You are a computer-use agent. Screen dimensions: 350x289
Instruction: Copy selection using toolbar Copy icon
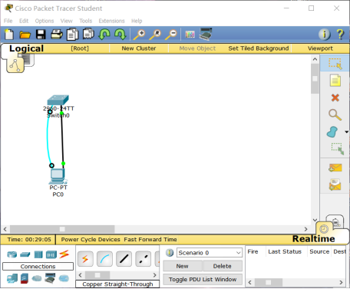[72, 35]
